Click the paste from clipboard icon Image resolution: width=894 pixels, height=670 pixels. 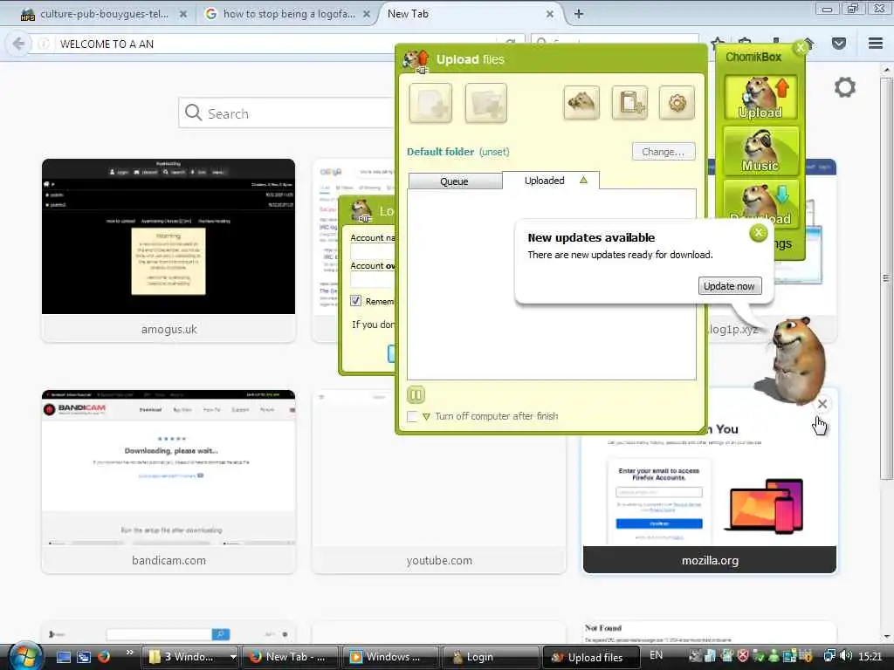[629, 103]
